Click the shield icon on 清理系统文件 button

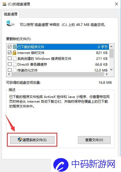[20, 140]
